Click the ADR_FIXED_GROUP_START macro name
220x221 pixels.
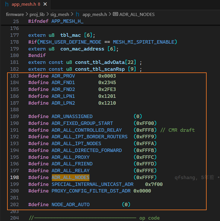(82, 123)
